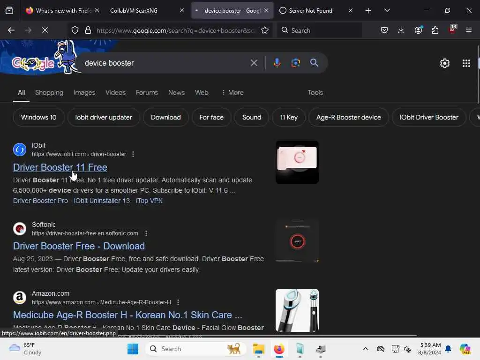Select the Shopping results tab
This screenshot has height=360, width=480.
(49, 92)
